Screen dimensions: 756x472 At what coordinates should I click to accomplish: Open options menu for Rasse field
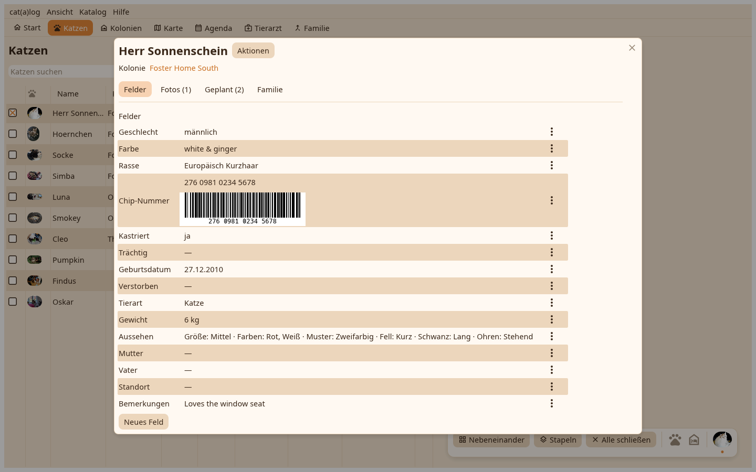552,165
